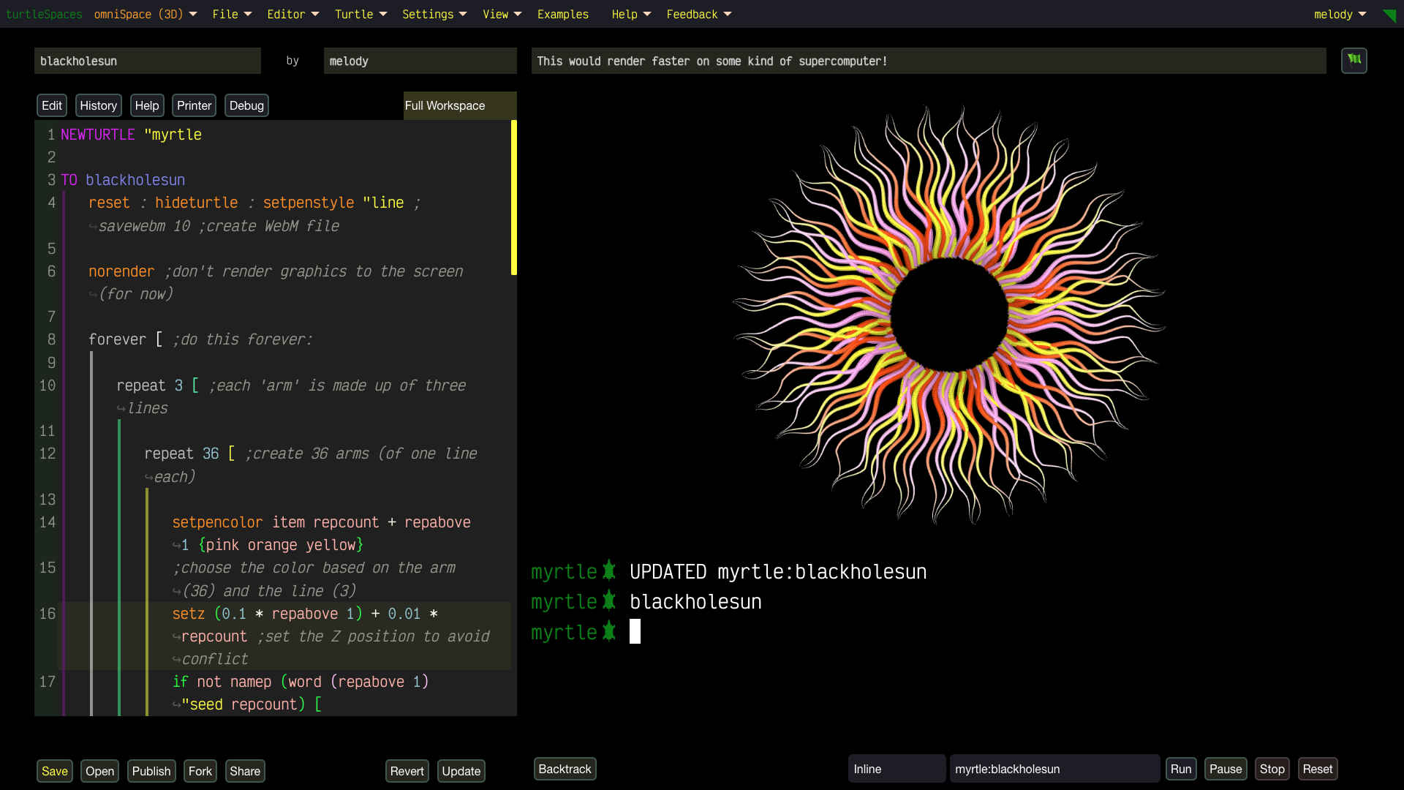Switch to the Full Workspace tab
The height and width of the screenshot is (790, 1404).
point(445,105)
